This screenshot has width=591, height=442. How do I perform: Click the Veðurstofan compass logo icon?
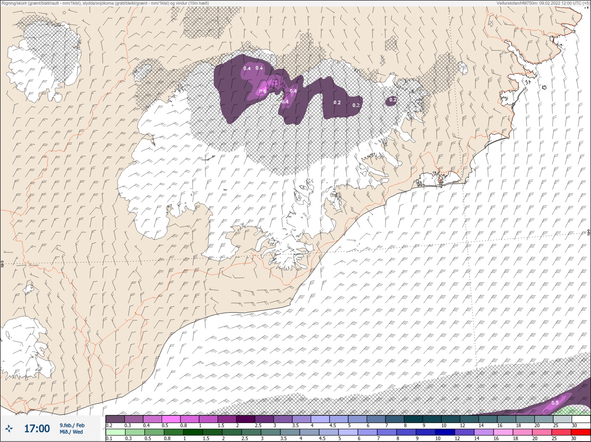click(x=8, y=429)
